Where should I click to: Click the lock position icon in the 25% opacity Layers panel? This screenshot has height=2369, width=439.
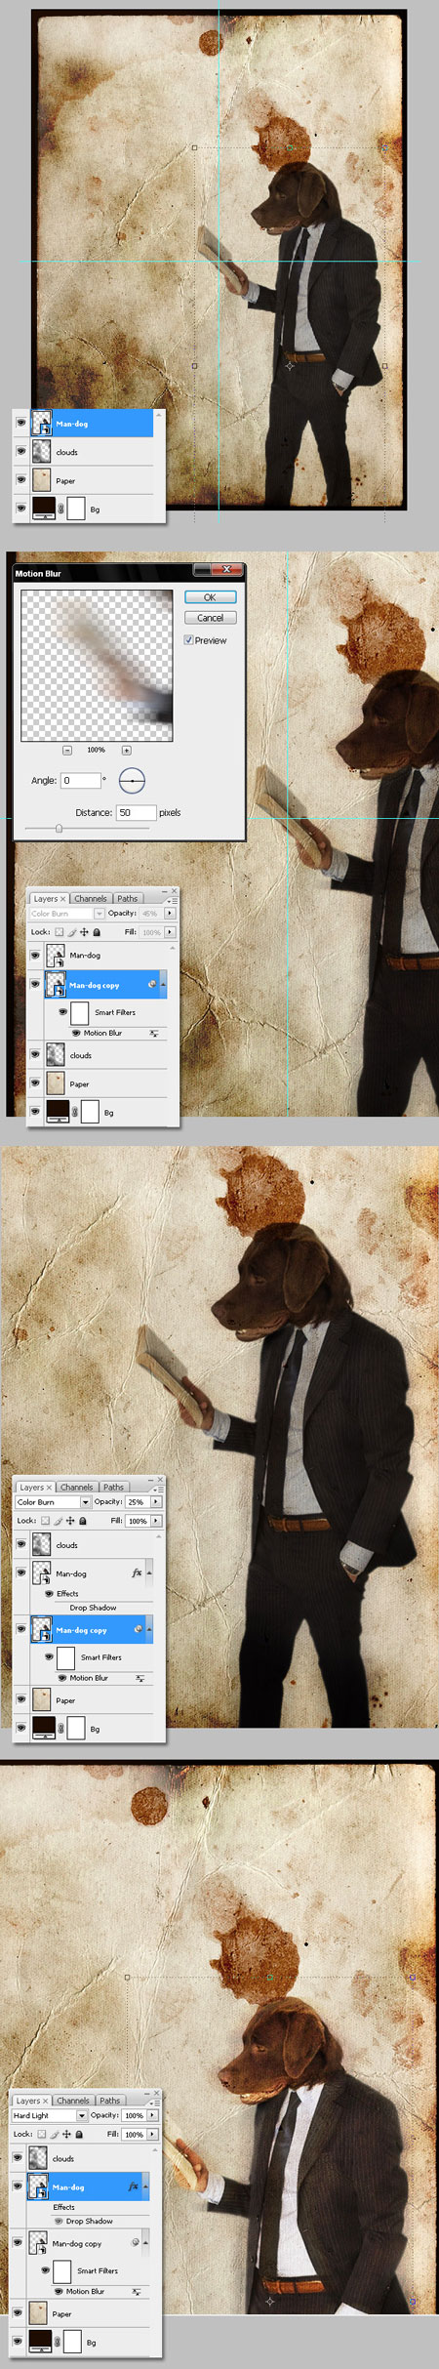pyautogui.click(x=70, y=1521)
